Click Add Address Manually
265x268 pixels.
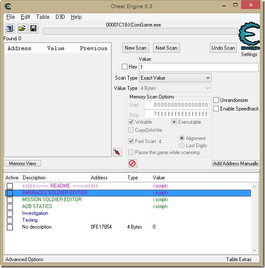pos(236,164)
